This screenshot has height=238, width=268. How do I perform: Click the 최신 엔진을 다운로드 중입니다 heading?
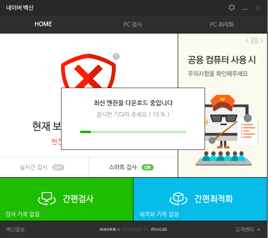(x=133, y=103)
